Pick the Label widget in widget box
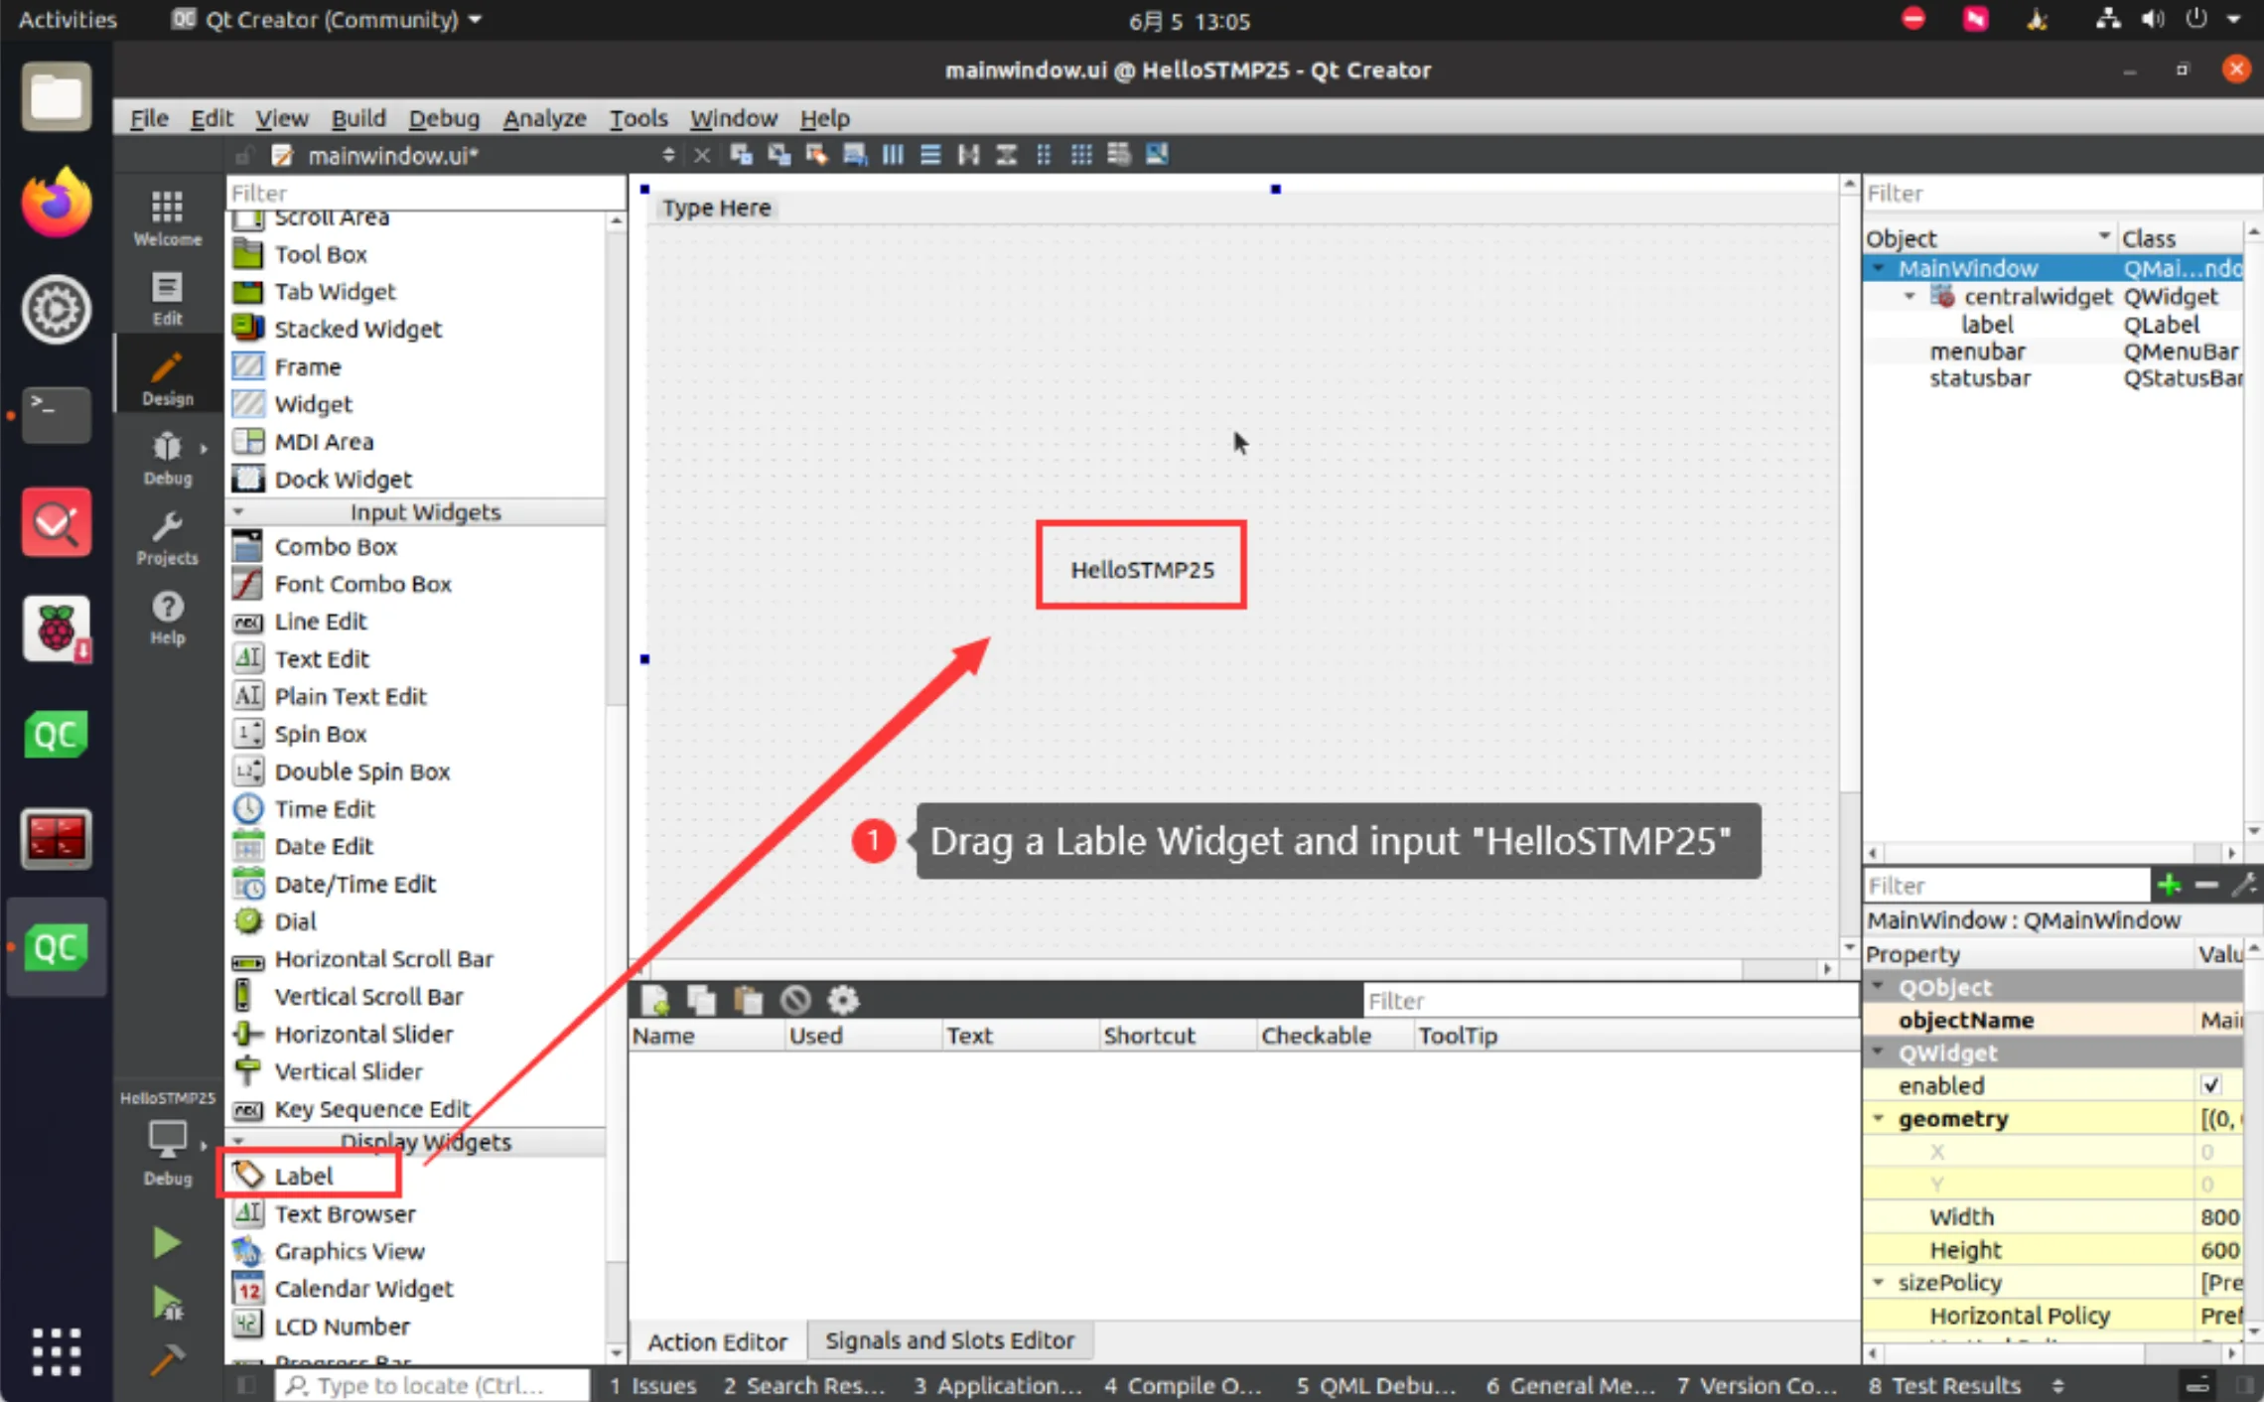Viewport: 2264px width, 1402px height. point(304,1176)
